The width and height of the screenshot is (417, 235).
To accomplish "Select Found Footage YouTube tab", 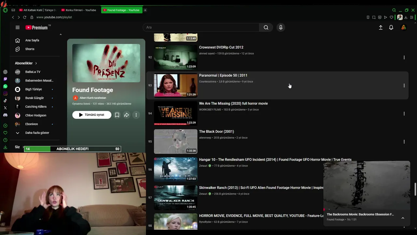I will point(122,10).
